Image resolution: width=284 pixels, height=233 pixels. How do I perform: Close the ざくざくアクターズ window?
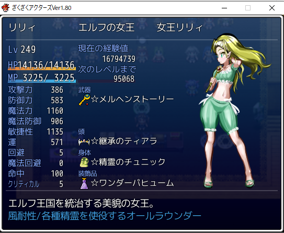[x=272, y=8]
